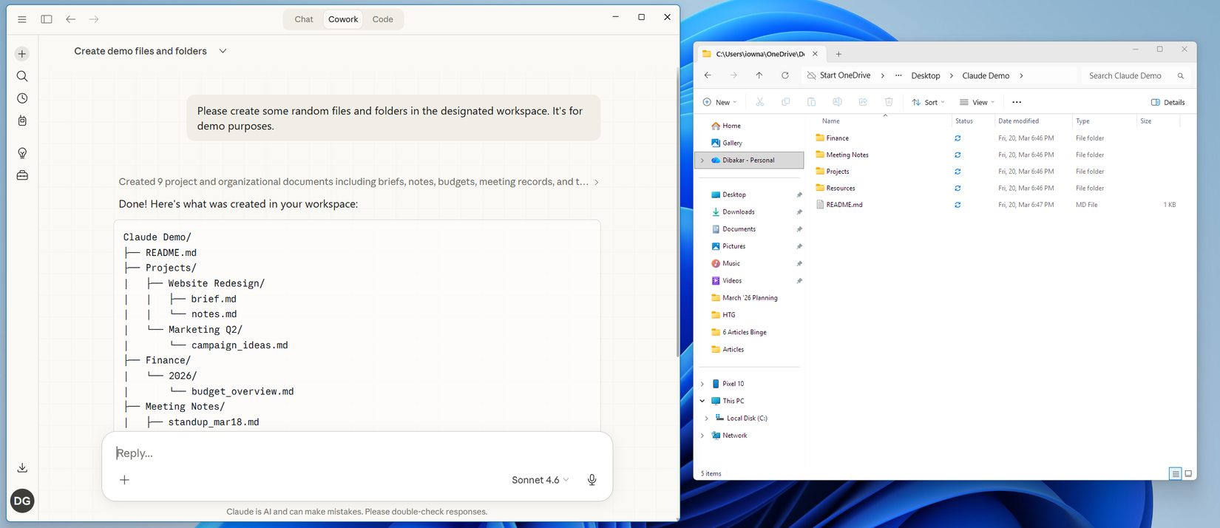Viewport: 1220px width, 528px height.
Task: Click the Reply text field
Action: click(x=357, y=453)
